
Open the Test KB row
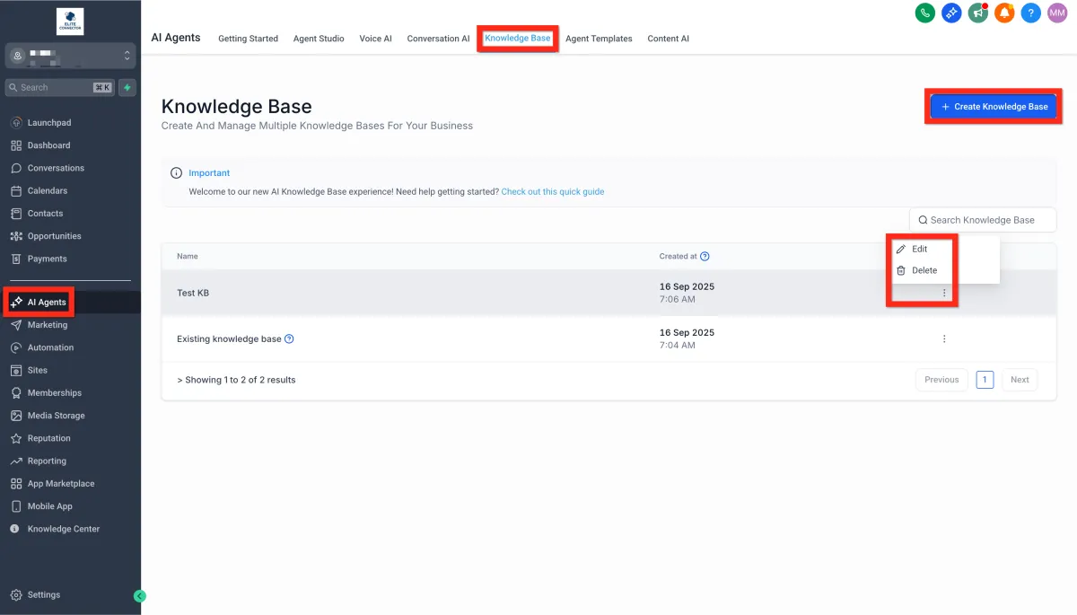pos(609,293)
